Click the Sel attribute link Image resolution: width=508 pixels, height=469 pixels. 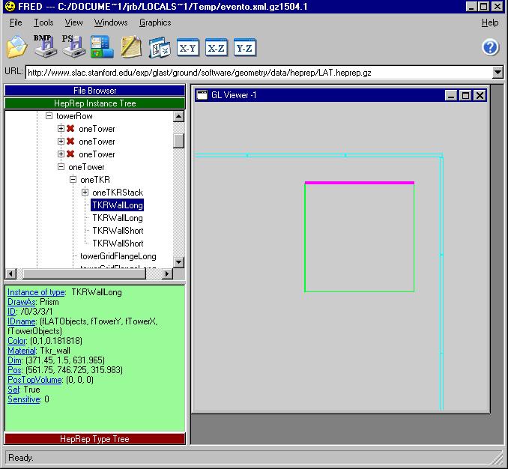[13, 390]
